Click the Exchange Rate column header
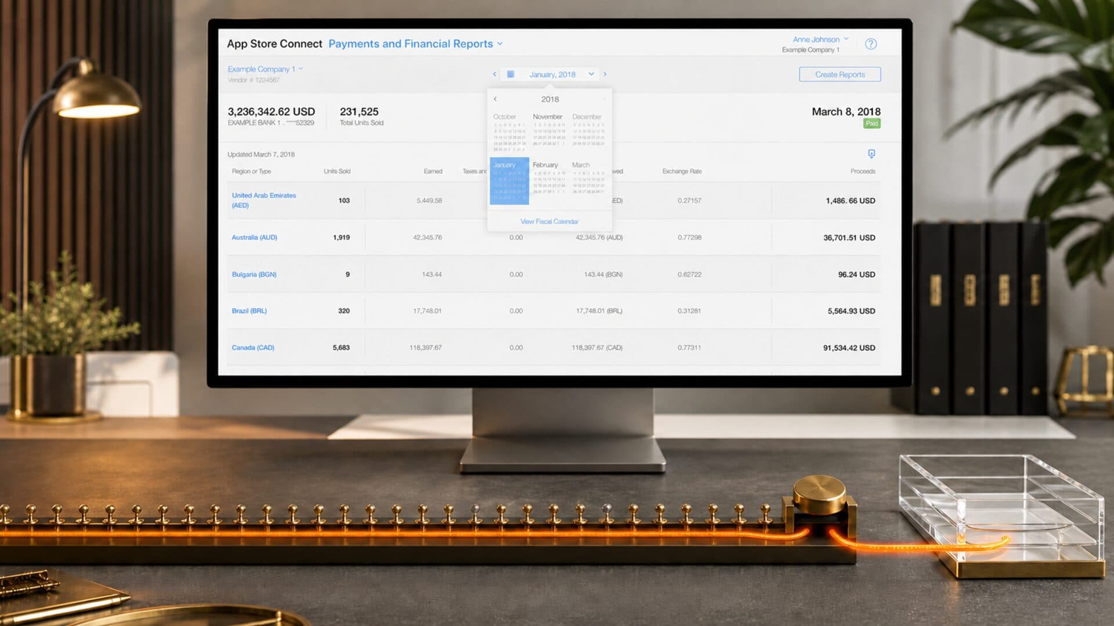1114x626 pixels. (x=682, y=172)
